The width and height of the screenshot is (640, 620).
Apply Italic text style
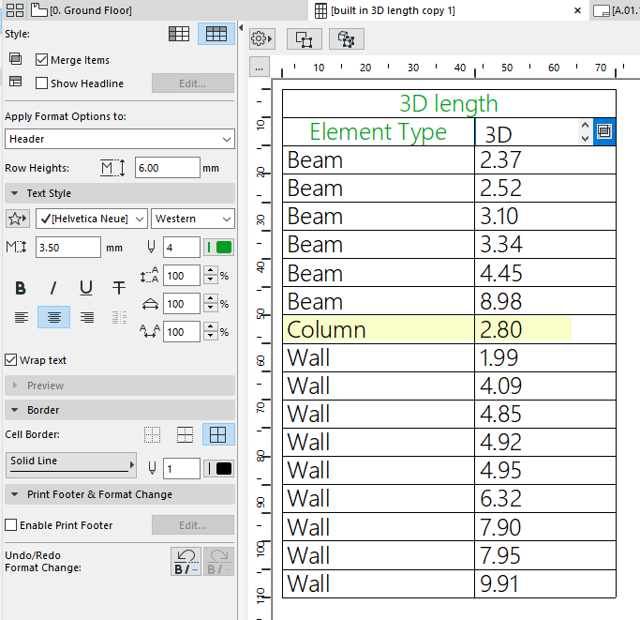pos(53,288)
